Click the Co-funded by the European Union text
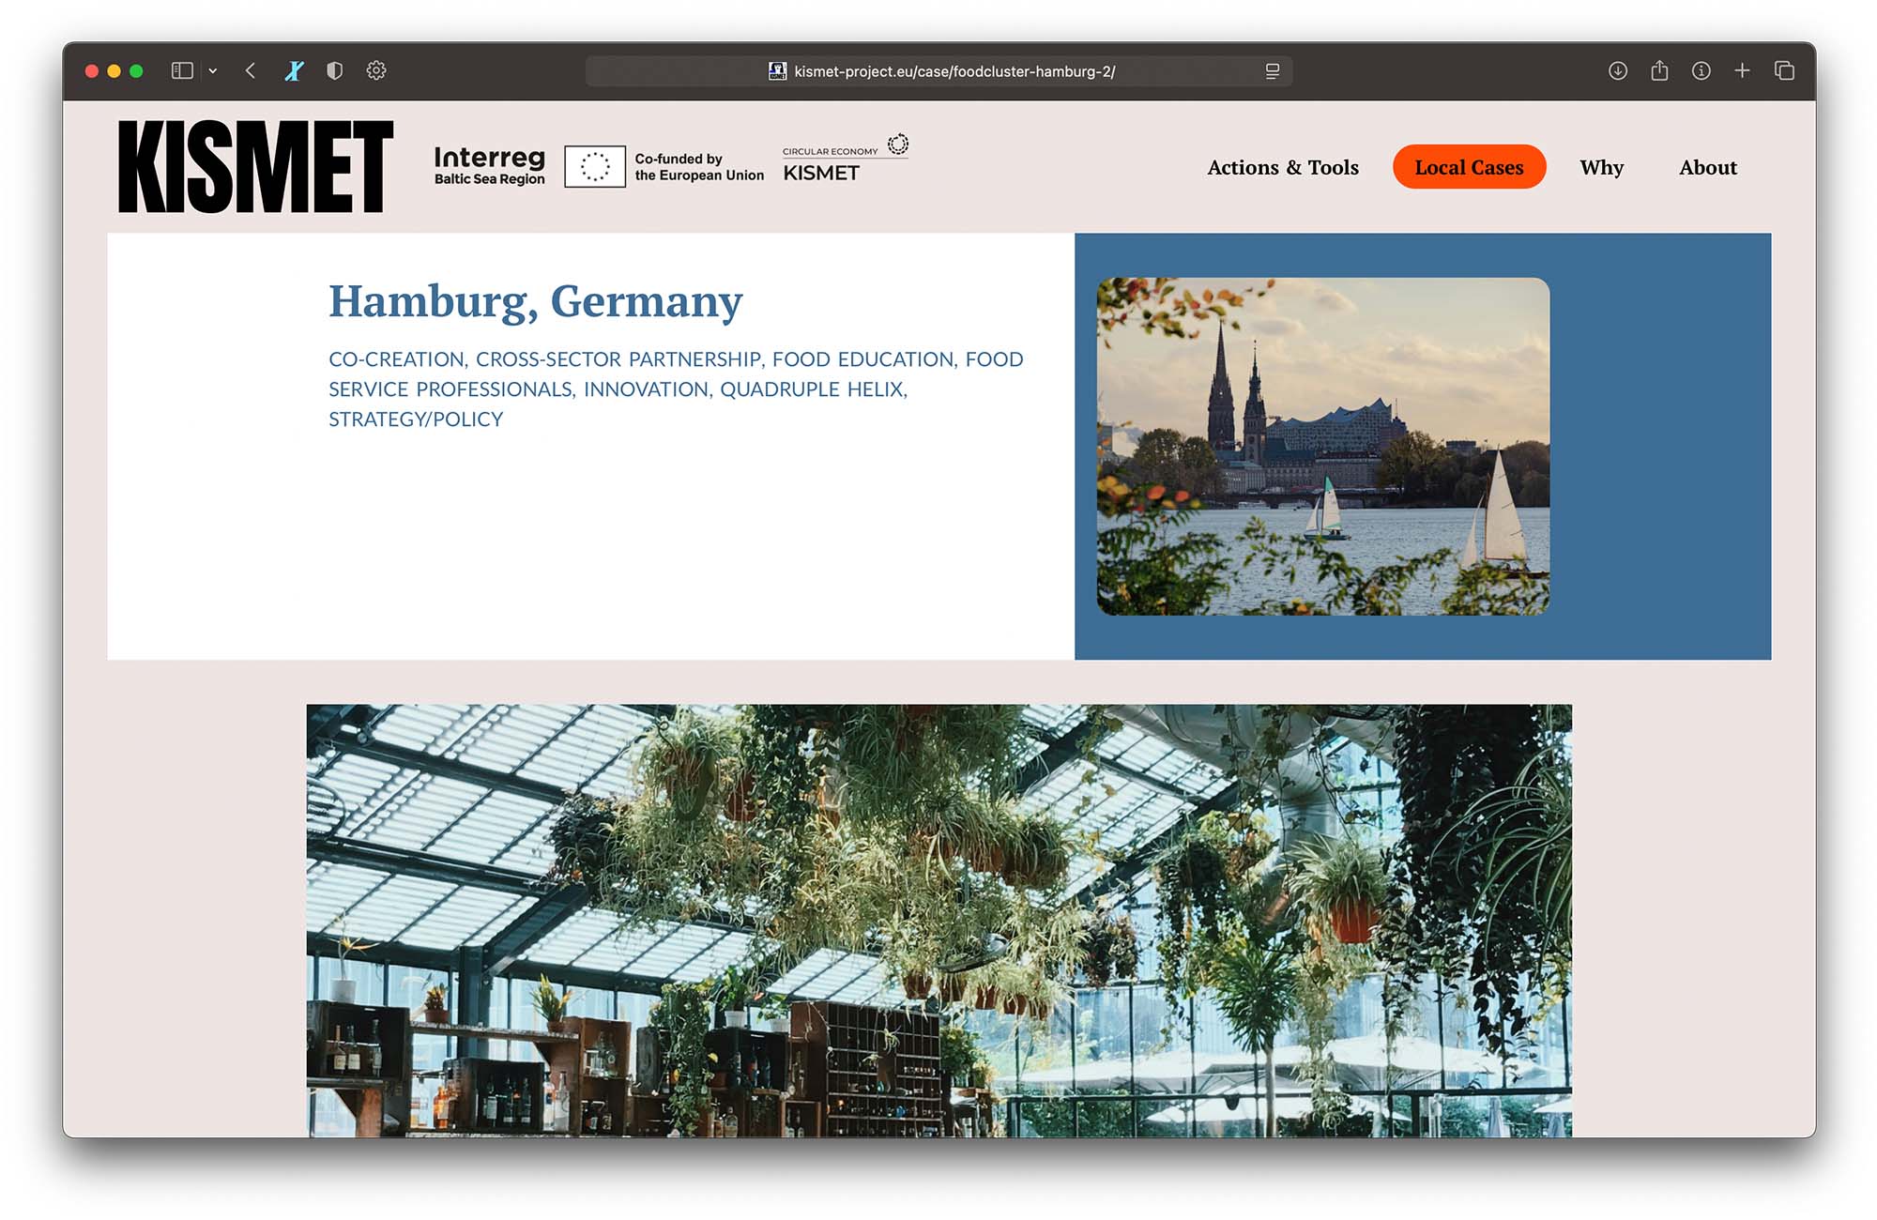 (699, 167)
